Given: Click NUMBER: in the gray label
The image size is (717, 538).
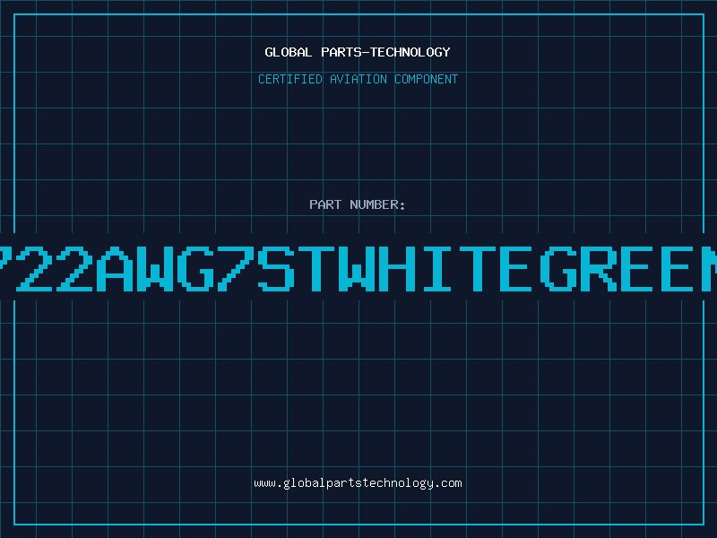Looking at the screenshot, I should pos(377,204).
